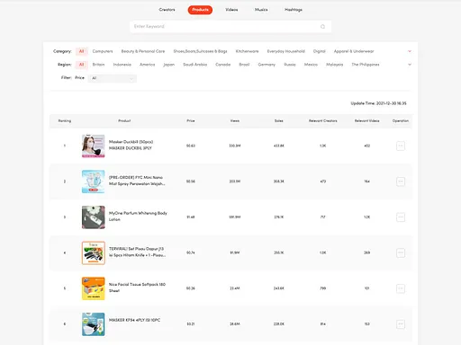Image resolution: width=461 pixels, height=345 pixels.
Task: Filter by Apparel & Underwear category
Action: 354,51
